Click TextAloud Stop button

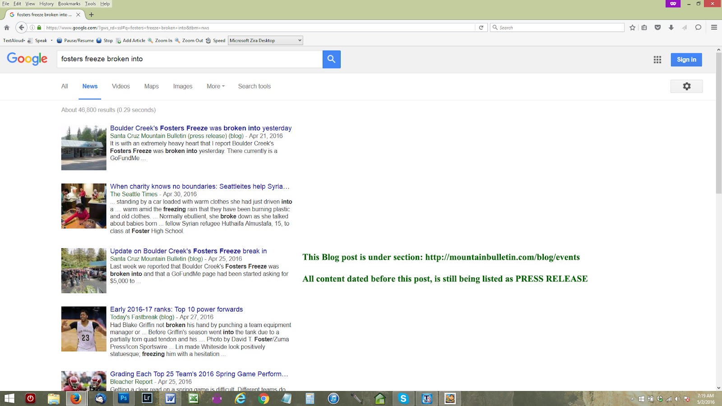coord(104,41)
